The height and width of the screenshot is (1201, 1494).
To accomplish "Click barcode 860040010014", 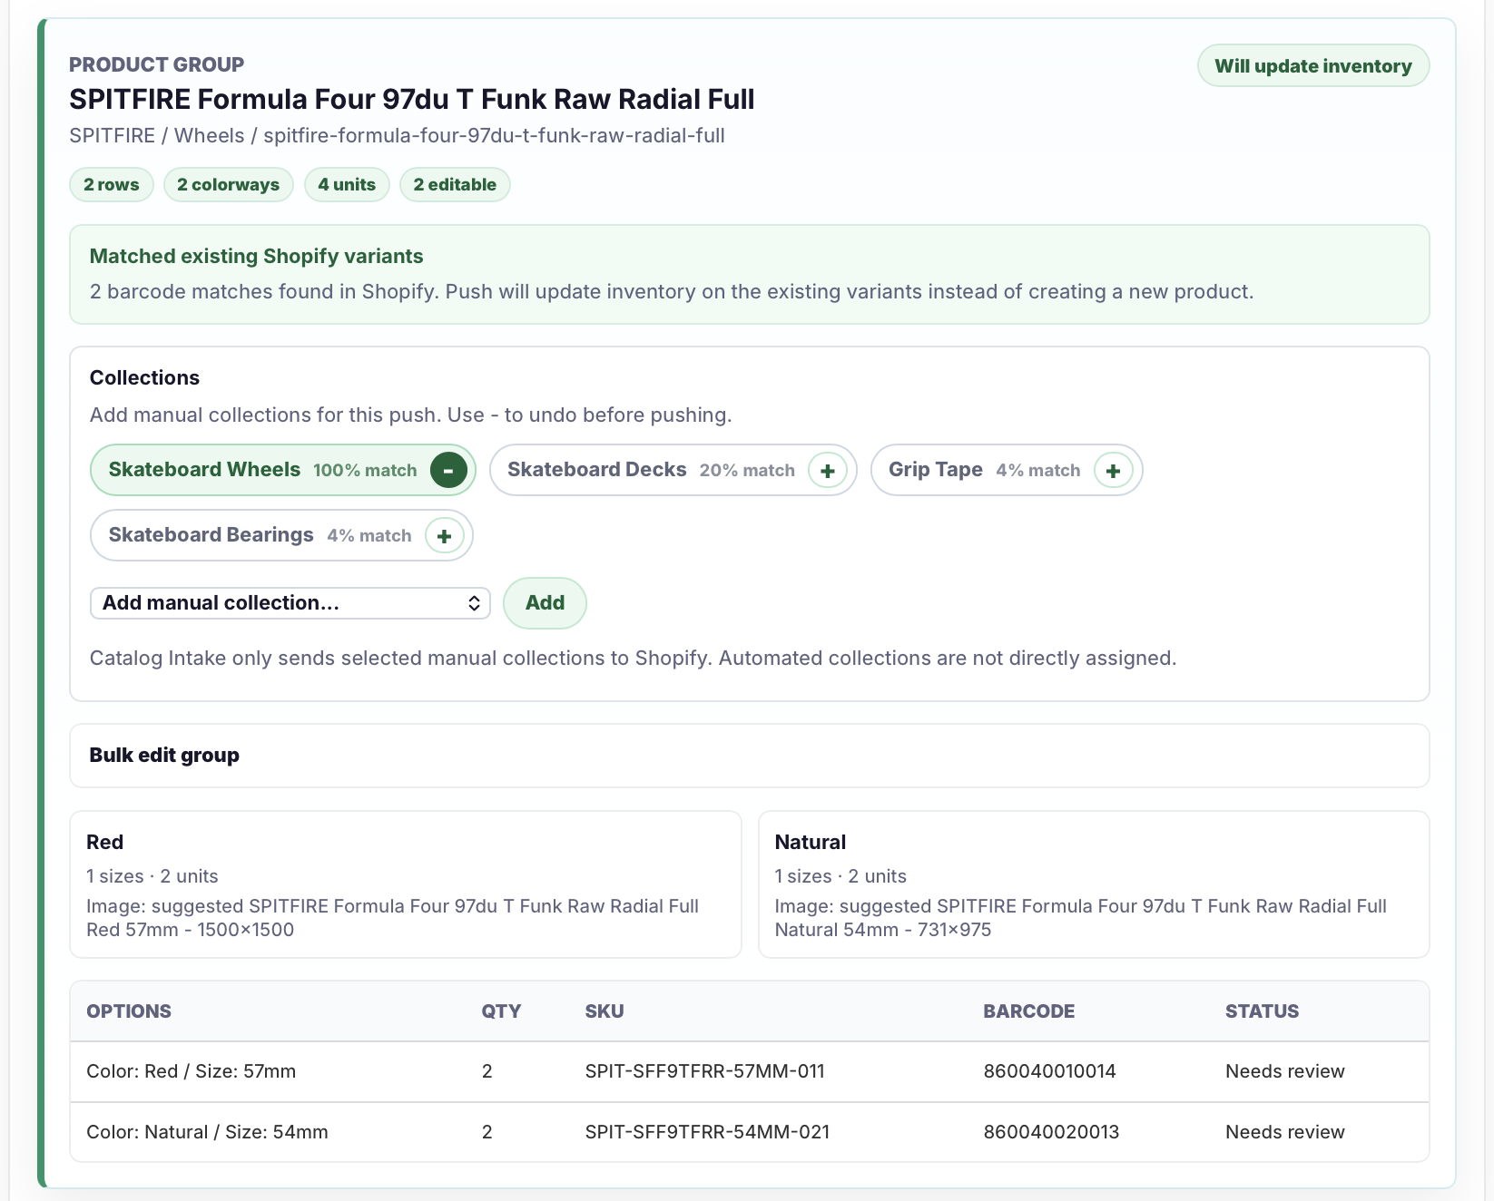I will pyautogui.click(x=1050, y=1071).
